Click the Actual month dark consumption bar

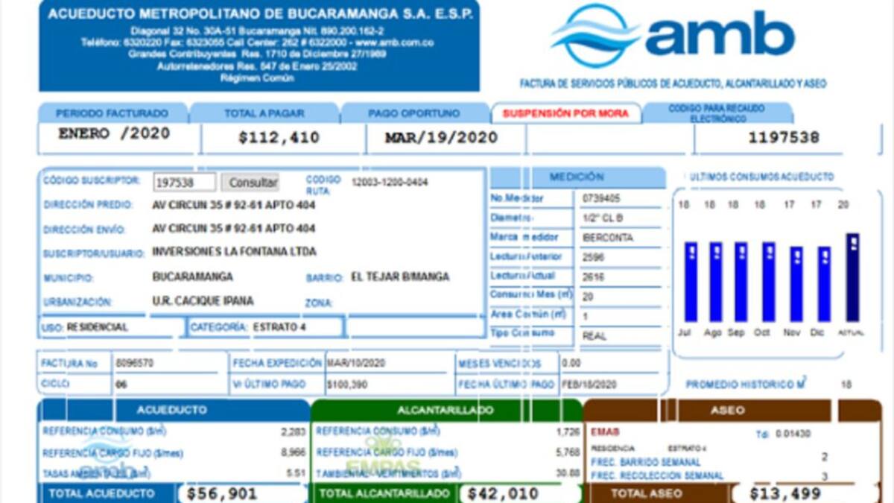point(852,277)
